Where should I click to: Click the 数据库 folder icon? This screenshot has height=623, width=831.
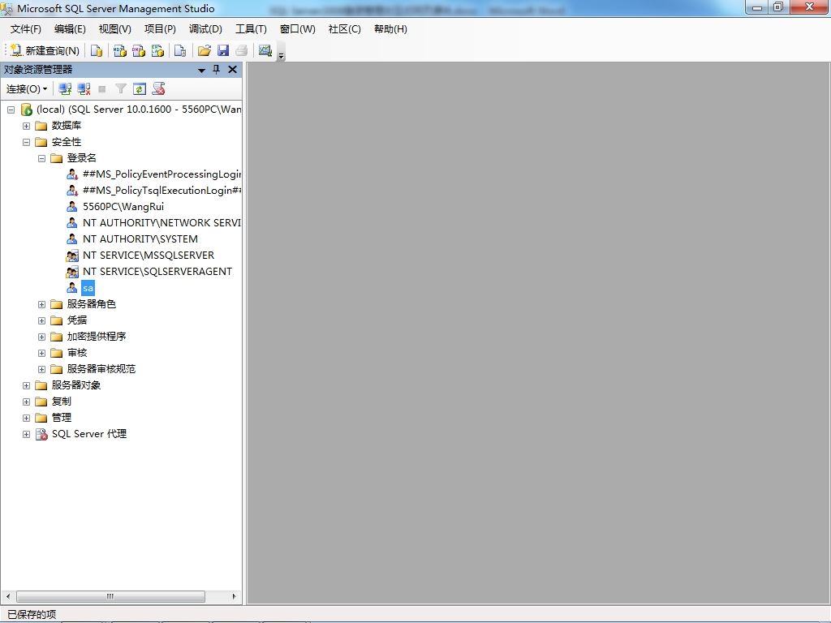pos(41,126)
